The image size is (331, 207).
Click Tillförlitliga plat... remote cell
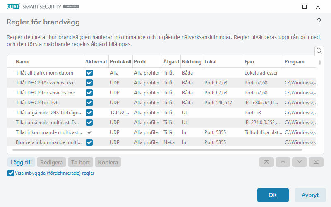point(263,132)
